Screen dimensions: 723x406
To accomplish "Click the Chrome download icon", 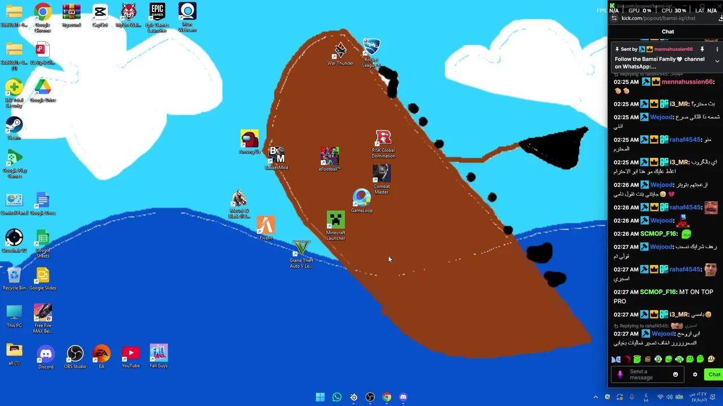I will click(x=720, y=18).
